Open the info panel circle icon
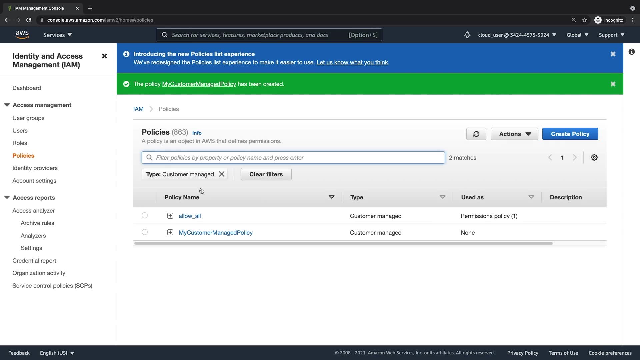 coord(631,52)
